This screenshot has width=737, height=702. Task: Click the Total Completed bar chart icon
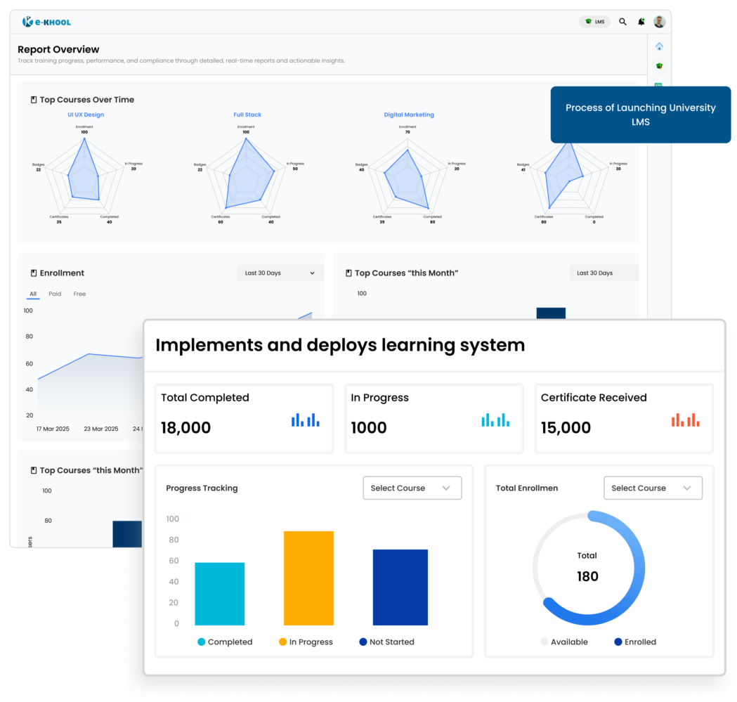tap(305, 420)
